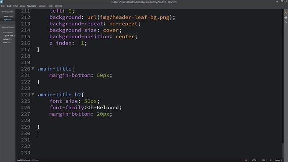Select index.html in Working Files
The height and width of the screenshot is (162, 288).
[x=8, y=16]
